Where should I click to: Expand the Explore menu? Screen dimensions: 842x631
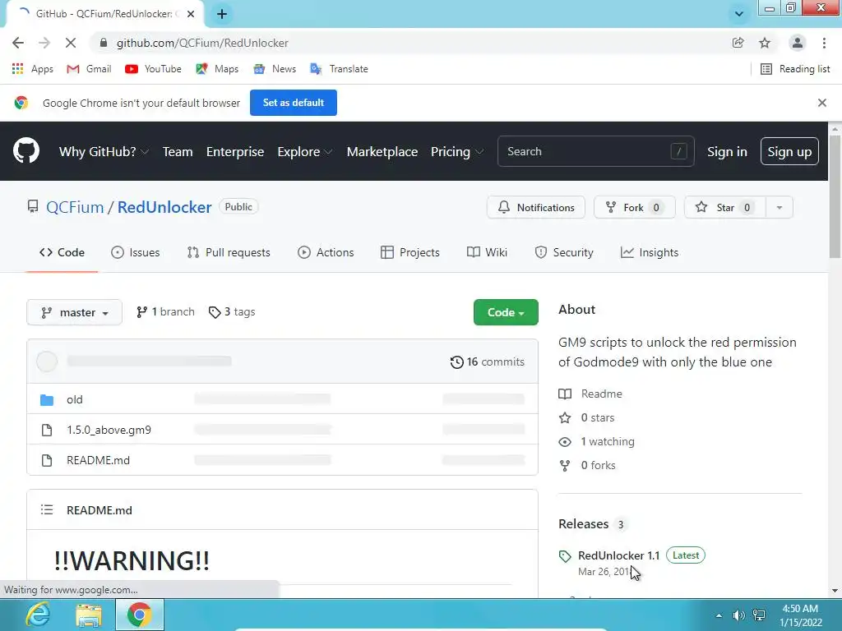(x=305, y=151)
